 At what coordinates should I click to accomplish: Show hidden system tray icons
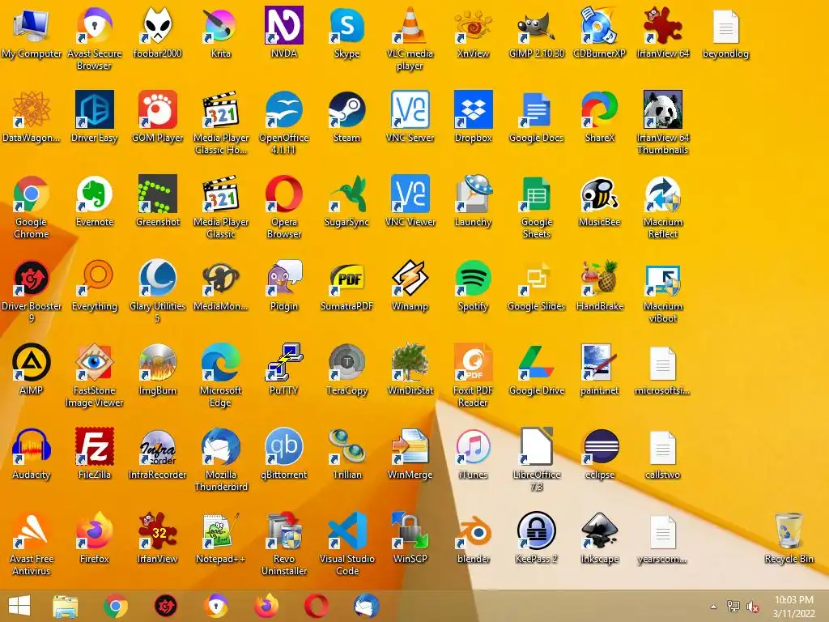tap(713, 606)
